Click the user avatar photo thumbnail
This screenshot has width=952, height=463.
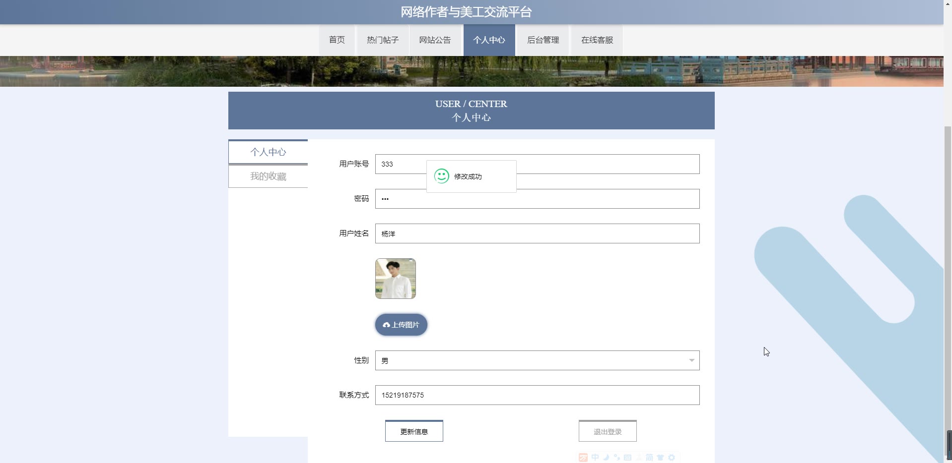[x=396, y=279]
